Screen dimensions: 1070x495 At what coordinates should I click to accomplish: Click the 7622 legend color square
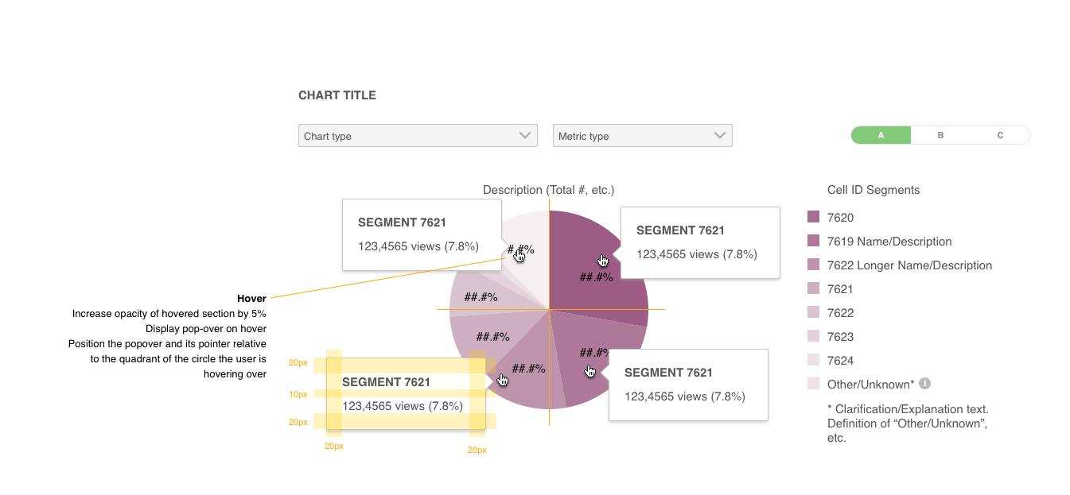click(813, 311)
